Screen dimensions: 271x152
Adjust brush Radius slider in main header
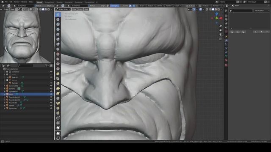(97, 5)
